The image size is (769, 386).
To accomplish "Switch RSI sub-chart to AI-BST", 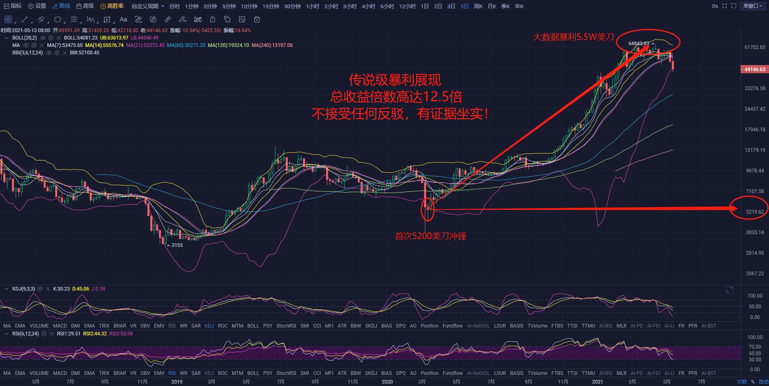I will click(x=708, y=373).
